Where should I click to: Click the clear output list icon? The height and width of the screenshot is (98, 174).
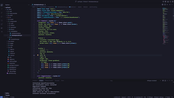(x=163, y=81)
